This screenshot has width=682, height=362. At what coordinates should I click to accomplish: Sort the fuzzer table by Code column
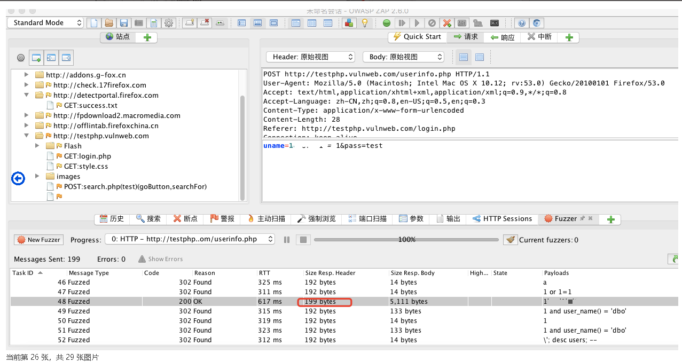167,273
